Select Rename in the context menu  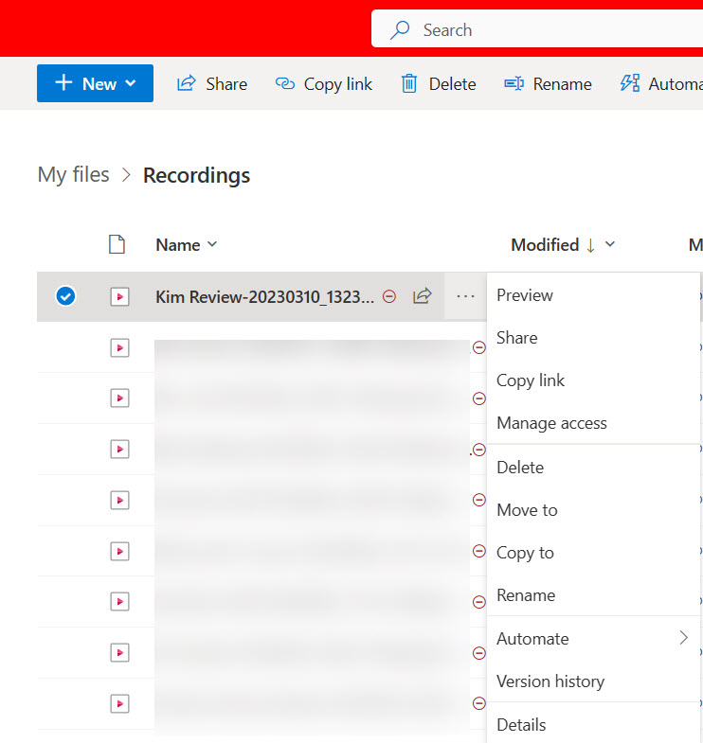click(593, 595)
